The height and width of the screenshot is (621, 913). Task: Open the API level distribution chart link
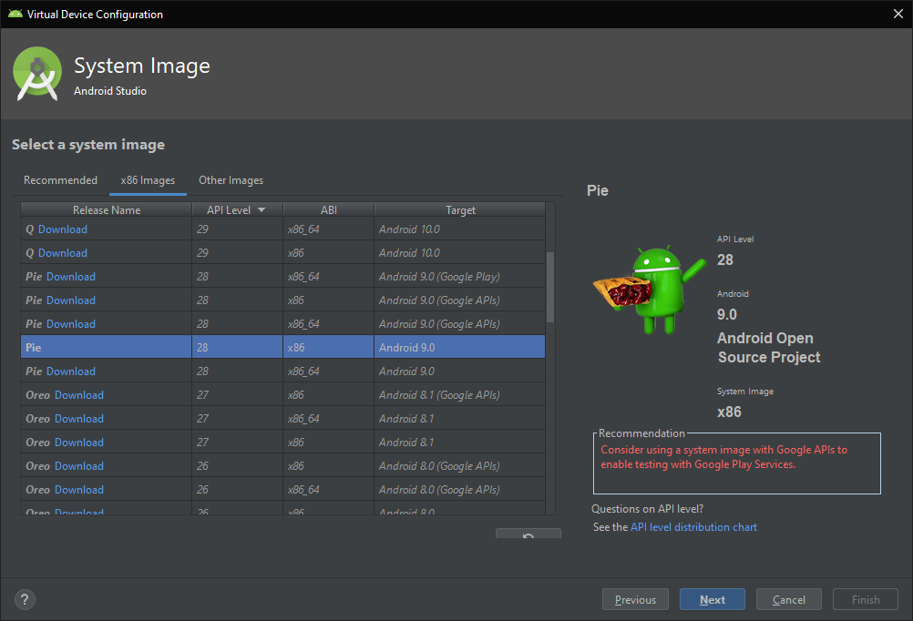pyautogui.click(x=693, y=527)
